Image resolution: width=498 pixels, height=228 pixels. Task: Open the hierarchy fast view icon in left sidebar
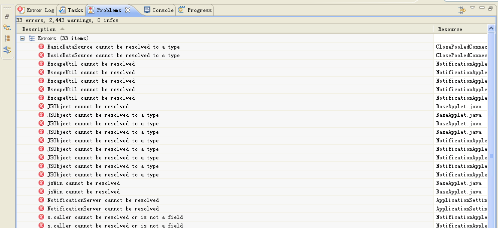(x=7, y=39)
